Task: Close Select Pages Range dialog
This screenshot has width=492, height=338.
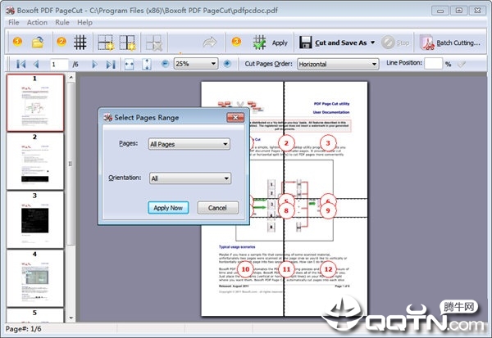Action: click(235, 118)
